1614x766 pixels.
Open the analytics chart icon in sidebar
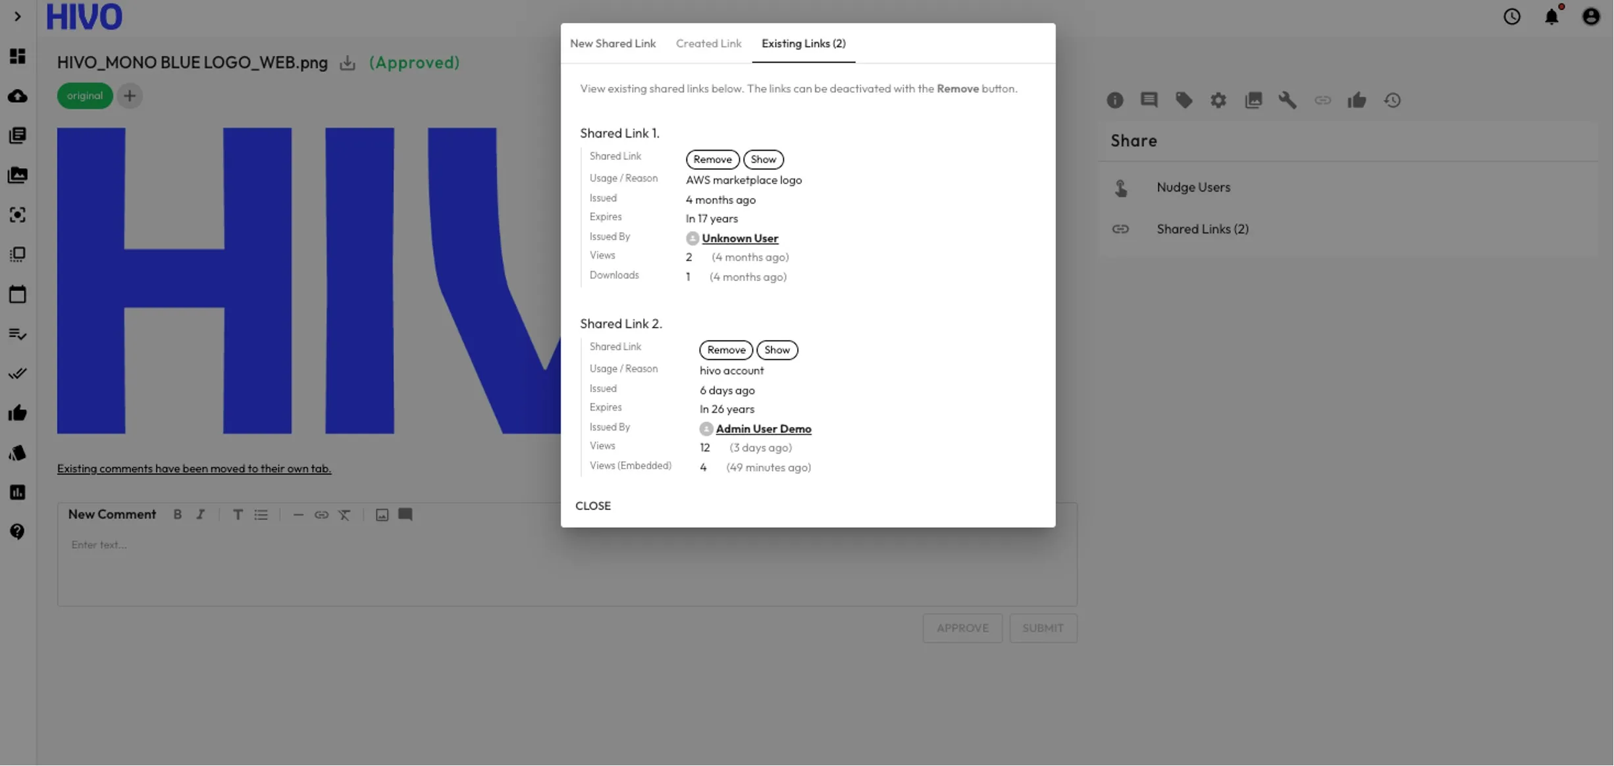coord(17,492)
